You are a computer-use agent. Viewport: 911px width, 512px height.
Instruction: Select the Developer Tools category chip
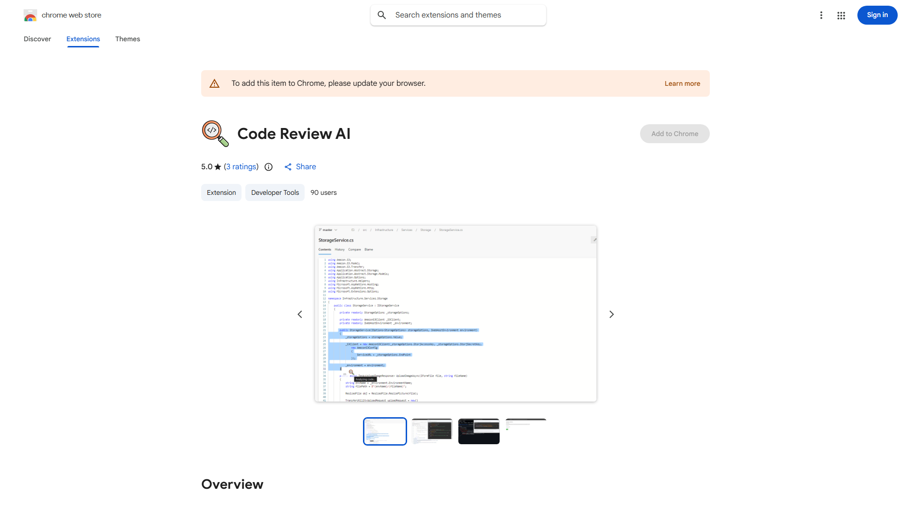(x=275, y=192)
